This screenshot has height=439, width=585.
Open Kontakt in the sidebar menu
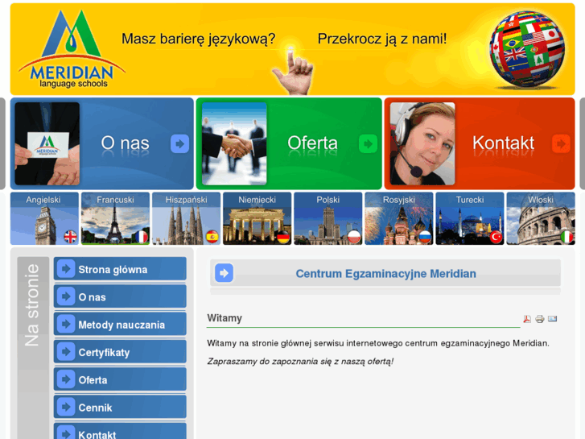120,431
